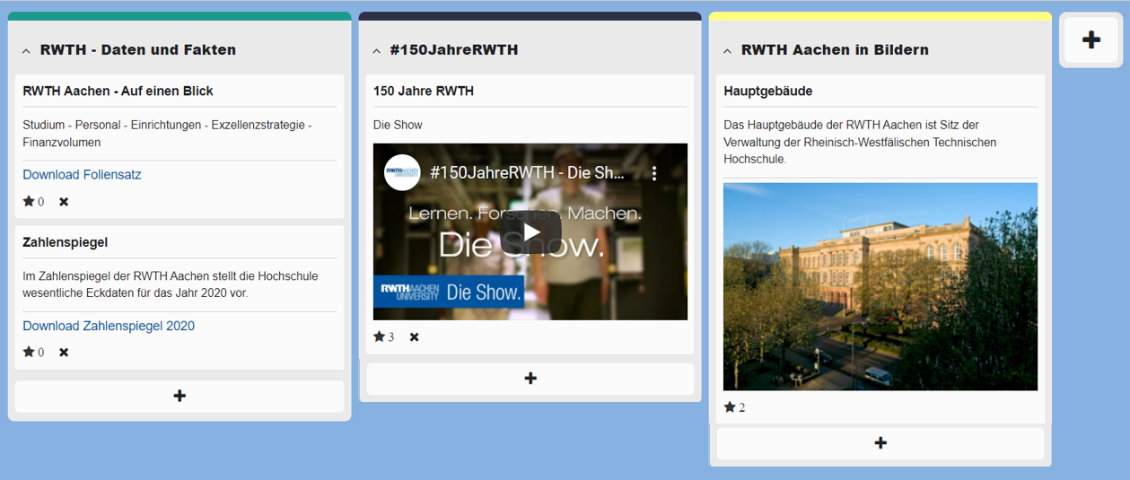The image size is (1130, 480).
Task: Select the column title RWTH - Daten und Fakten
Action: pyautogui.click(x=138, y=50)
